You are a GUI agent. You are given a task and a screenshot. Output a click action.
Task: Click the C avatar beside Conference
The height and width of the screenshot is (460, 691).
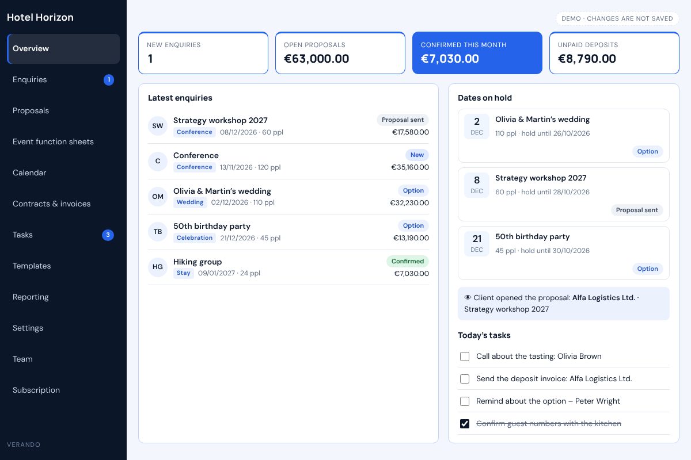(158, 161)
